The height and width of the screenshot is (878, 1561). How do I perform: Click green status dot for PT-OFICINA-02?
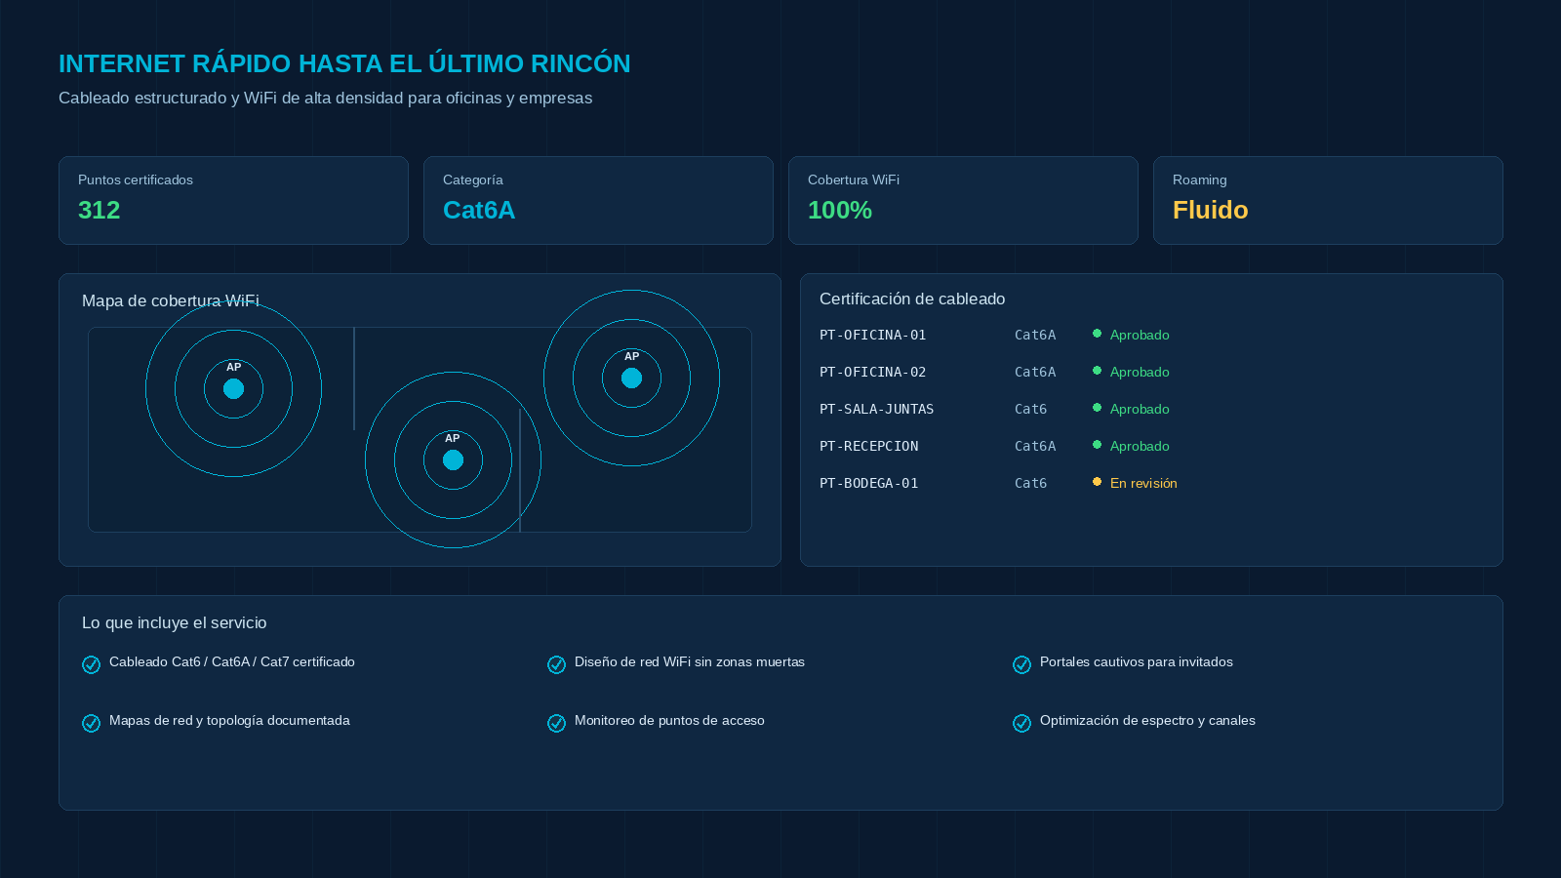click(x=1098, y=371)
